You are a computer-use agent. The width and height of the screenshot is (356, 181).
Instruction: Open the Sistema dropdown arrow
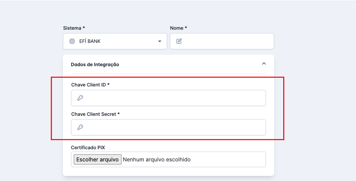pyautogui.click(x=160, y=41)
